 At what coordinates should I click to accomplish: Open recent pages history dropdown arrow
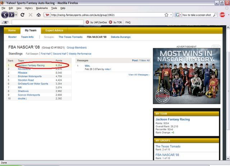(16, 15)
